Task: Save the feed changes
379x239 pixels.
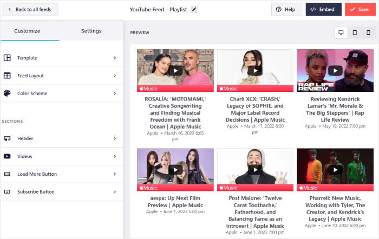Action: (360, 9)
